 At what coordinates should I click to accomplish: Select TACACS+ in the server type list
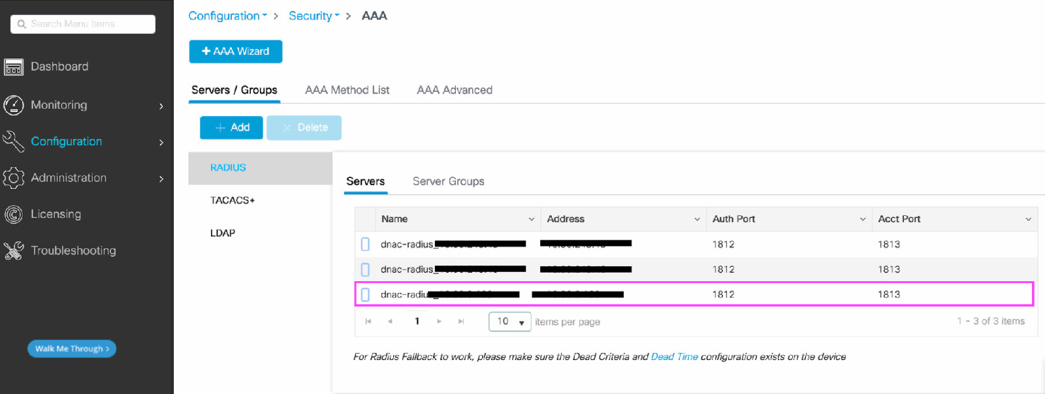pyautogui.click(x=233, y=200)
